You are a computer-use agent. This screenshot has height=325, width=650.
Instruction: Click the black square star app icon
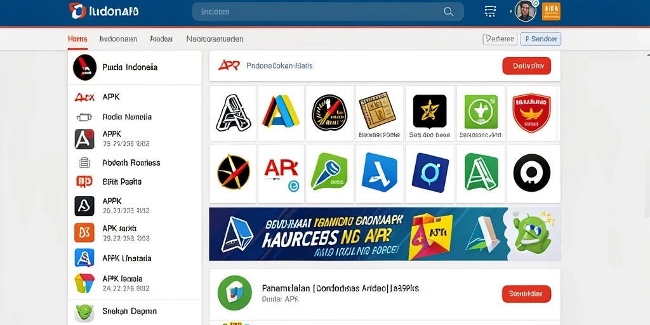point(430,111)
